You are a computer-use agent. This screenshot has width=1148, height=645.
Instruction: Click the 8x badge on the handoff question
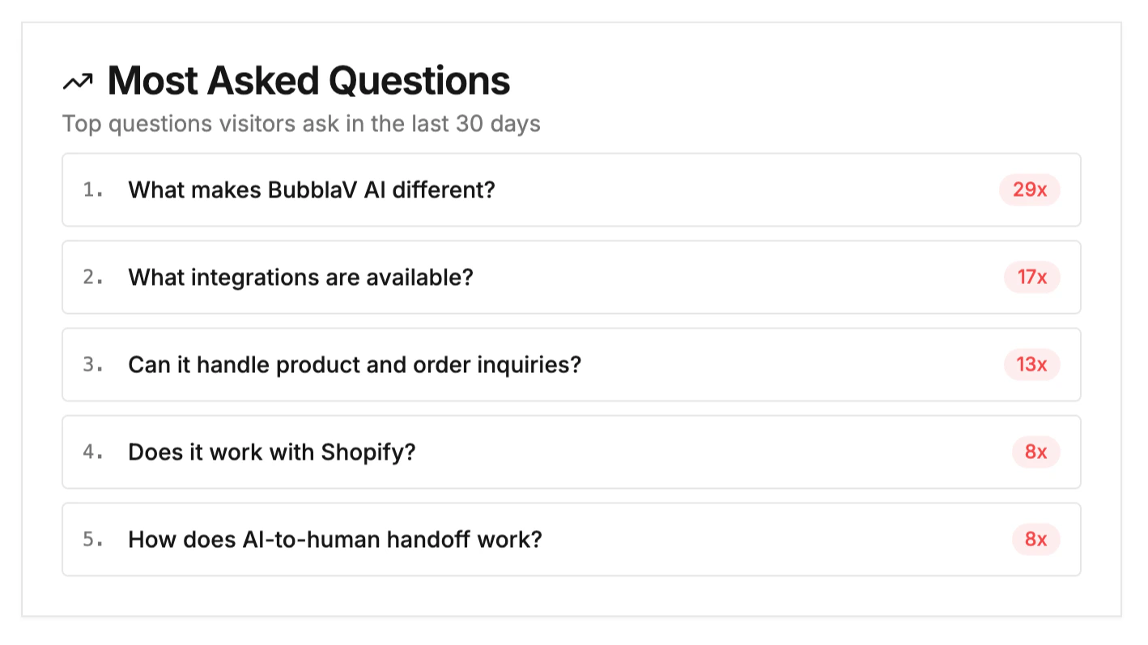1035,539
